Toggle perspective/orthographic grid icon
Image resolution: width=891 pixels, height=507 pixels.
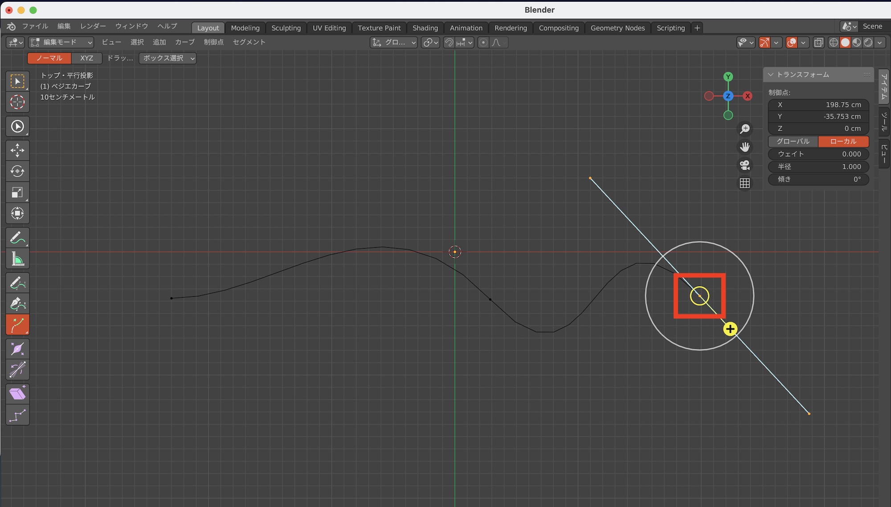coord(744,183)
